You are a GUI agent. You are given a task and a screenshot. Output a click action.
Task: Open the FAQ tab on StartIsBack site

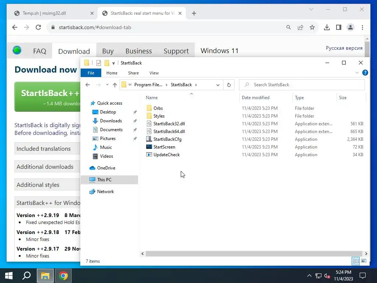point(39,51)
